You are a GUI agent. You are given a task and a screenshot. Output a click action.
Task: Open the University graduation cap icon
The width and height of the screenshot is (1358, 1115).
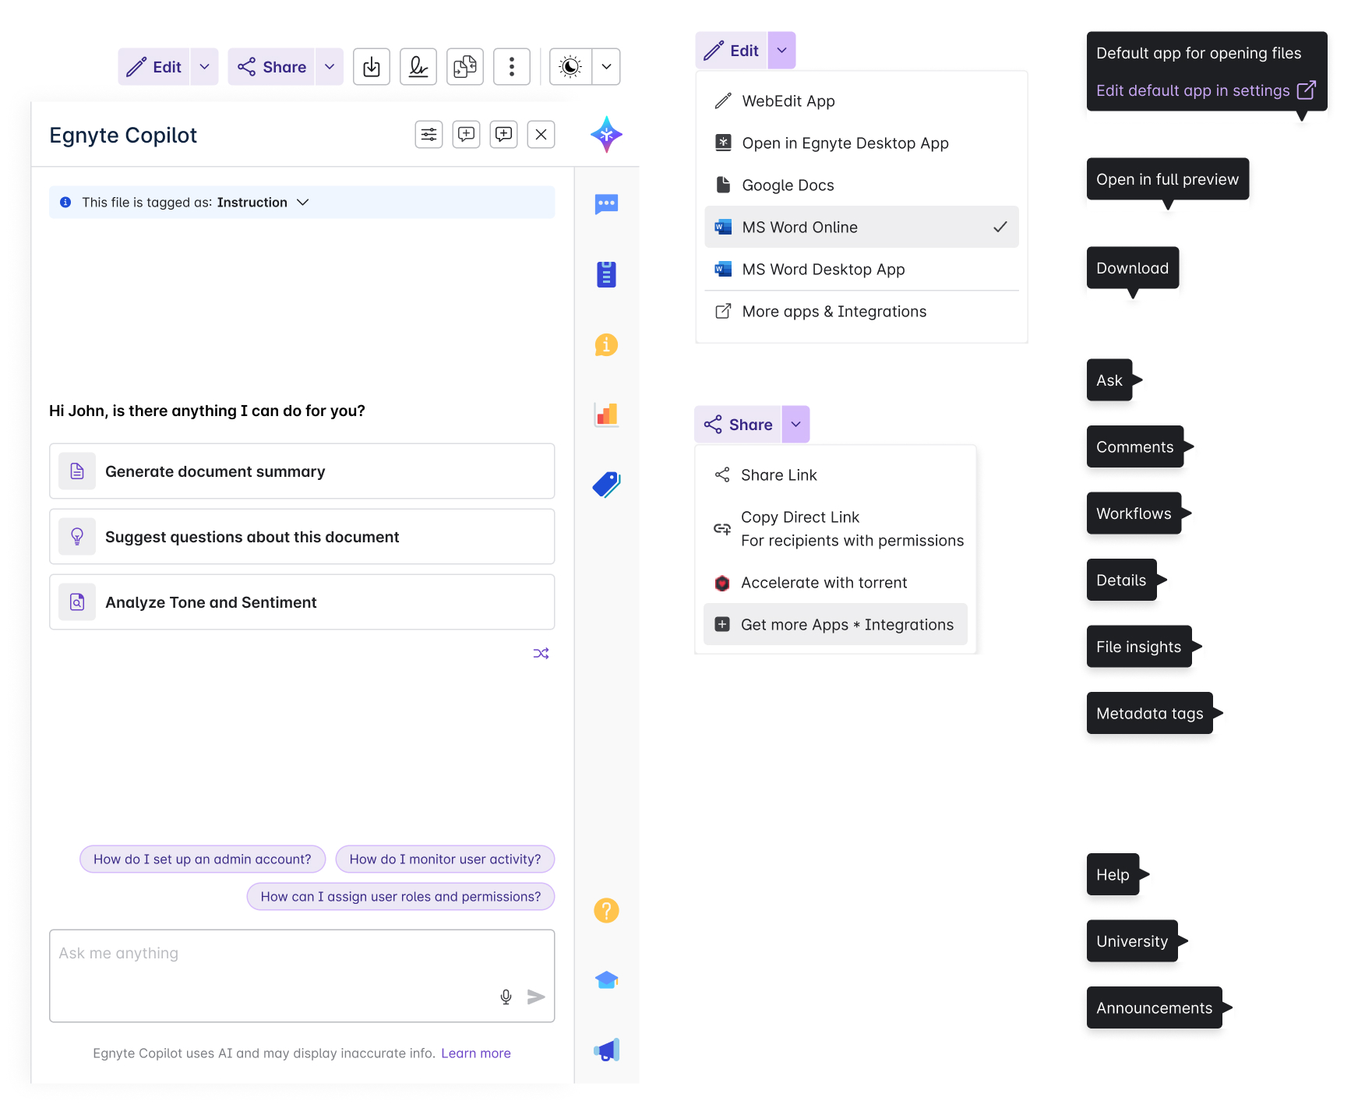[x=606, y=980]
